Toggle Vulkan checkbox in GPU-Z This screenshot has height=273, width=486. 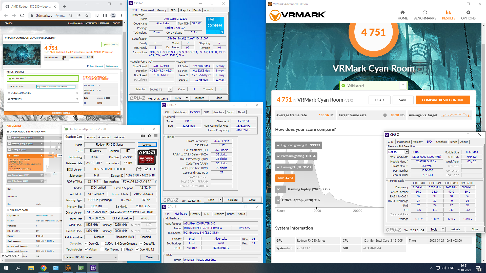point(87,249)
